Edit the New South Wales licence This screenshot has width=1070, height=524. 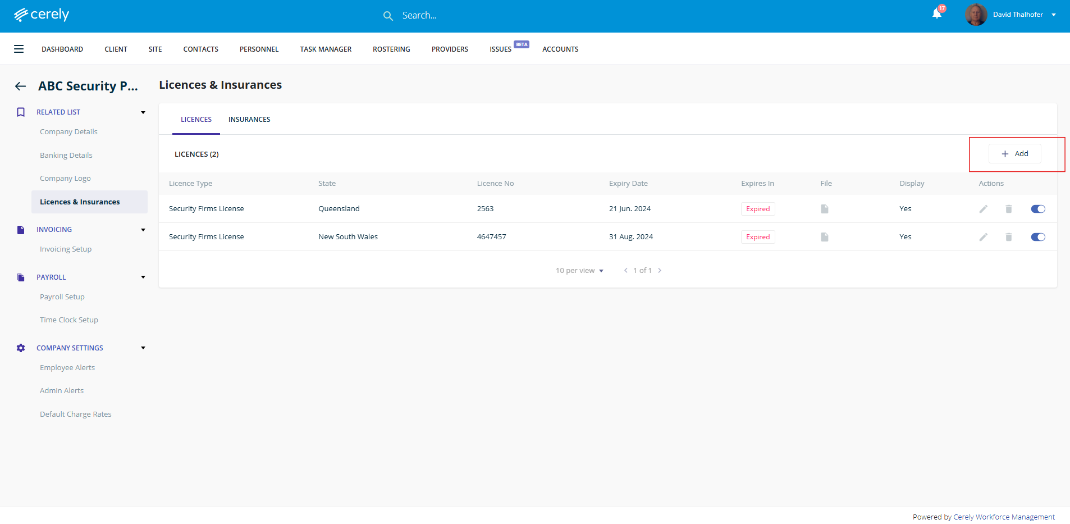tap(983, 237)
